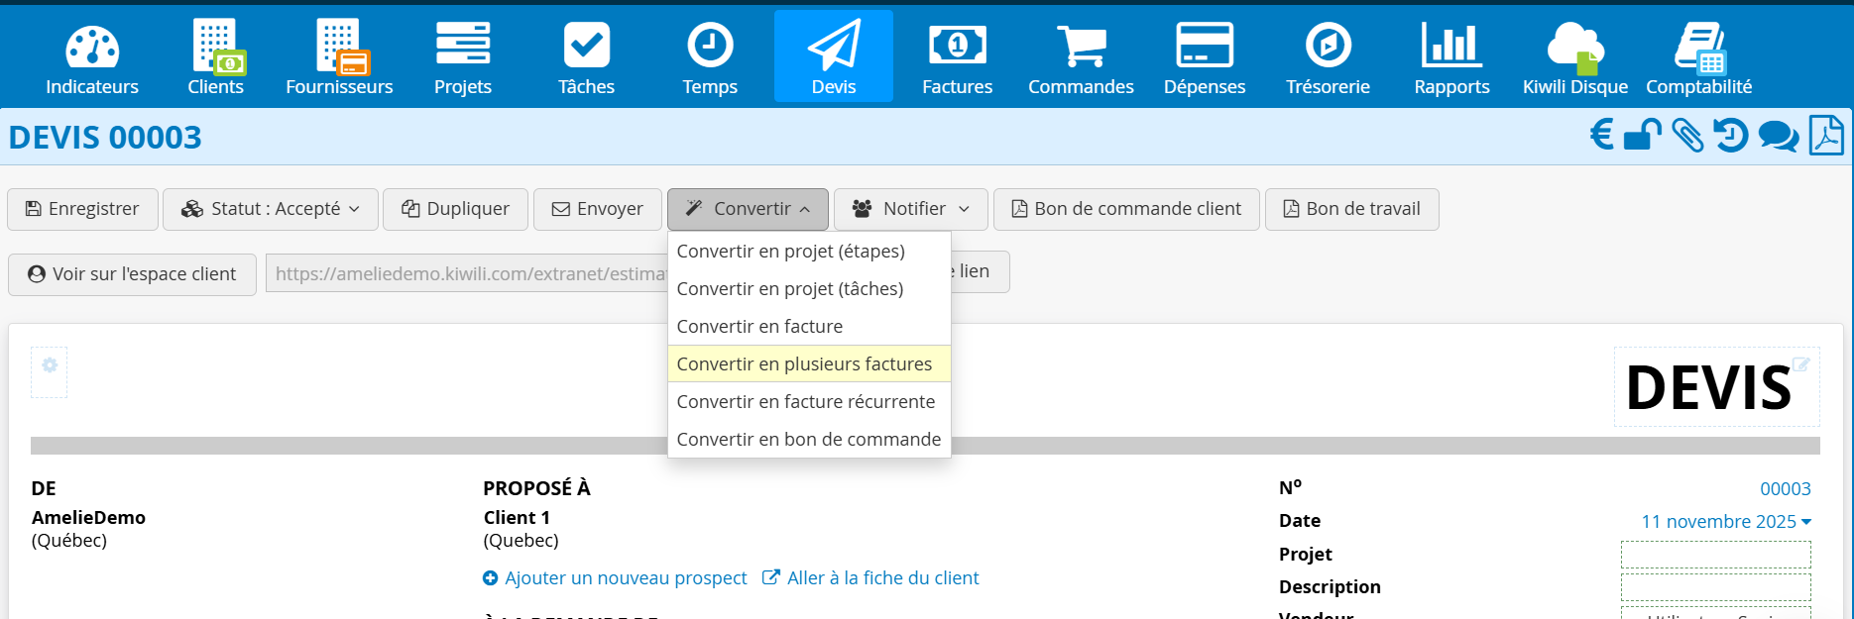Open the date picker for 11 novembre 2025
This screenshot has width=1854, height=619.
coord(1726,522)
